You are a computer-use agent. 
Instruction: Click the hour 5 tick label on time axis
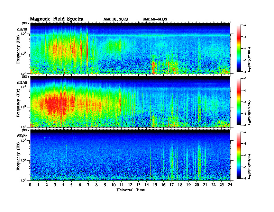click(x=72, y=185)
